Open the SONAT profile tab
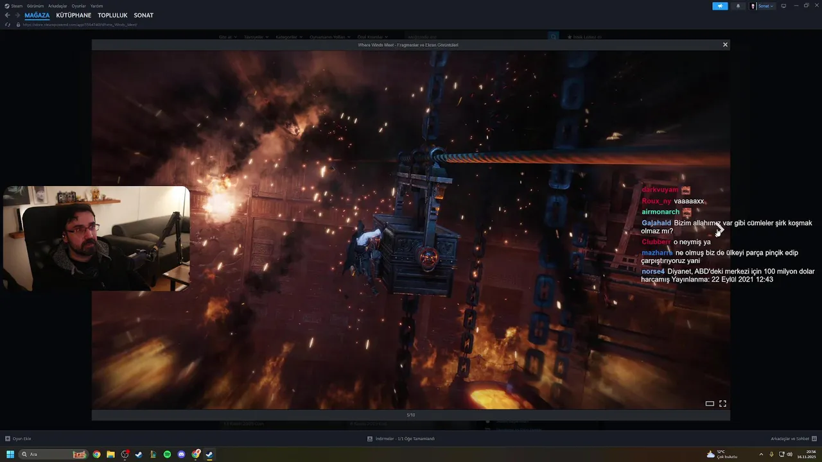Viewport: 822px width, 462px height. [144, 15]
